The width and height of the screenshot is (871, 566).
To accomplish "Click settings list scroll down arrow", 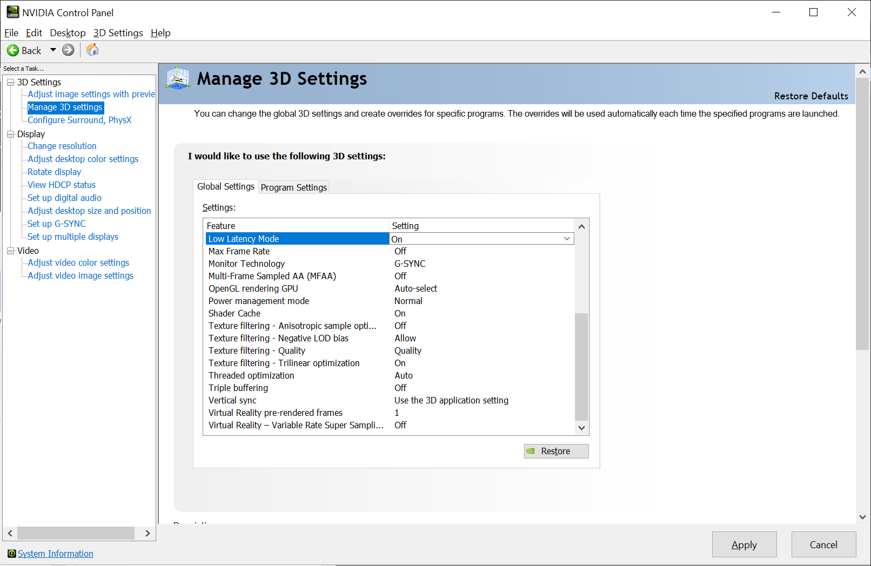I will (581, 428).
